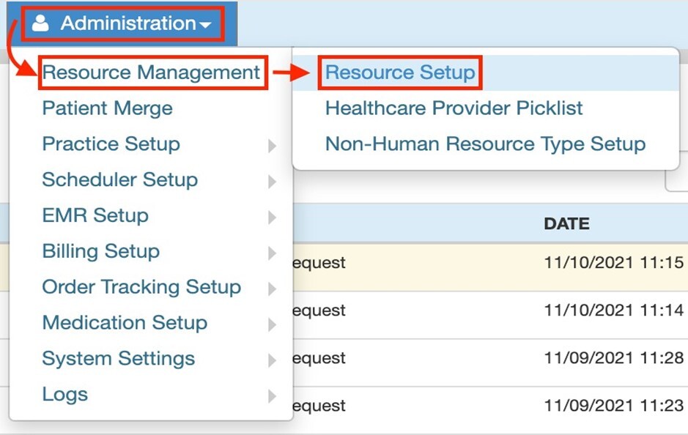Expand the Scheduler Setup submenu
The image size is (688, 435).
point(120,180)
